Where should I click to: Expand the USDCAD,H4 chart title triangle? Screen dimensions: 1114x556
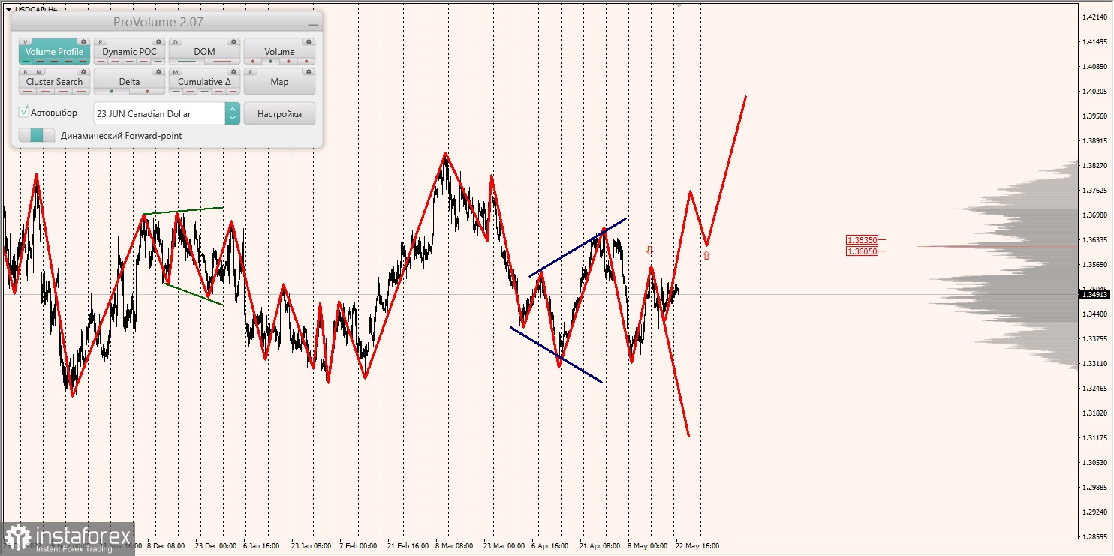pyautogui.click(x=8, y=9)
